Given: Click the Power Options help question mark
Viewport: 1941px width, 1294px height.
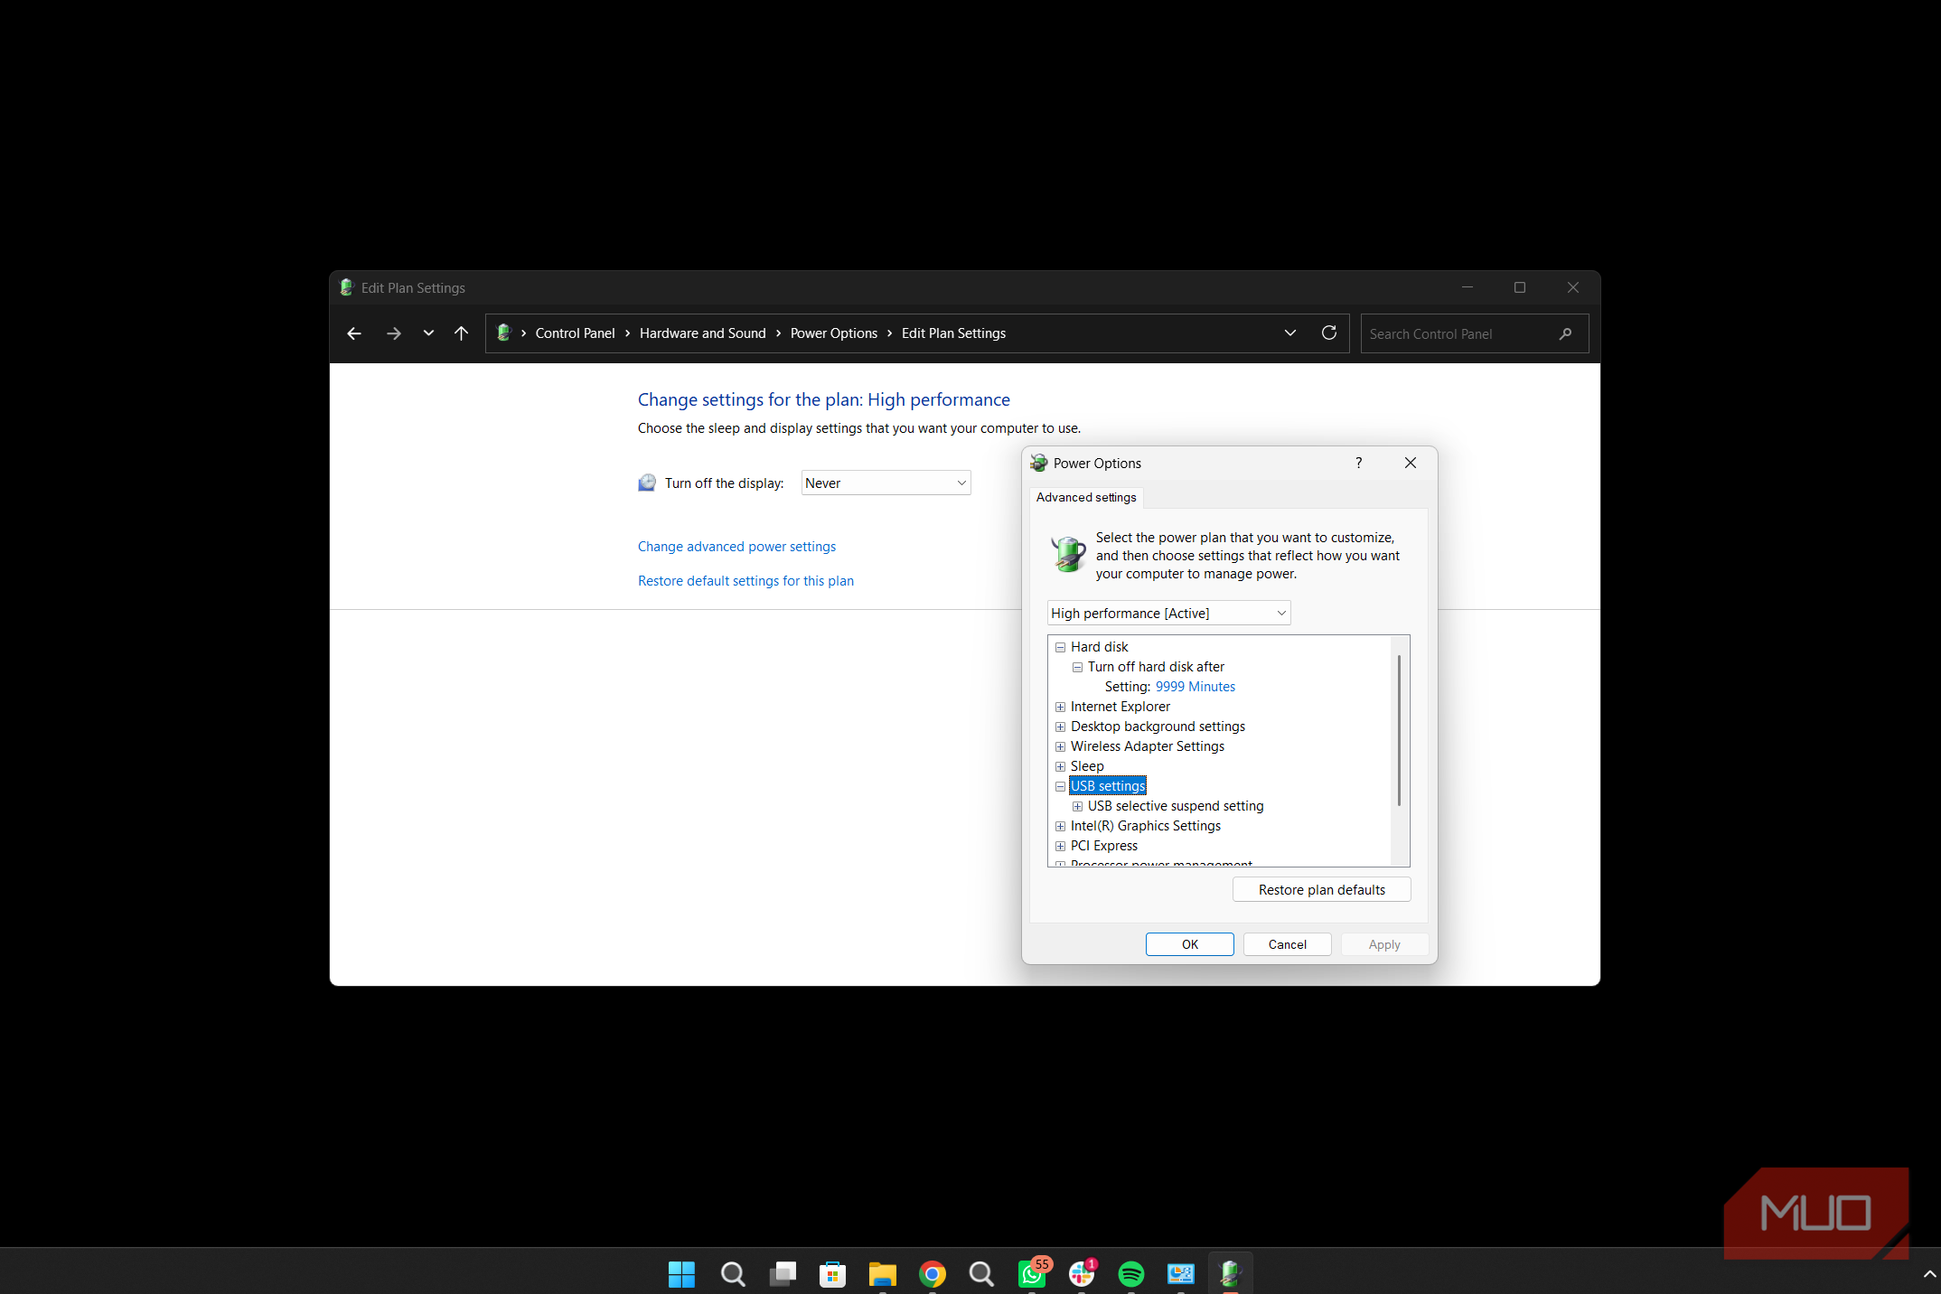Looking at the screenshot, I should (x=1358, y=463).
